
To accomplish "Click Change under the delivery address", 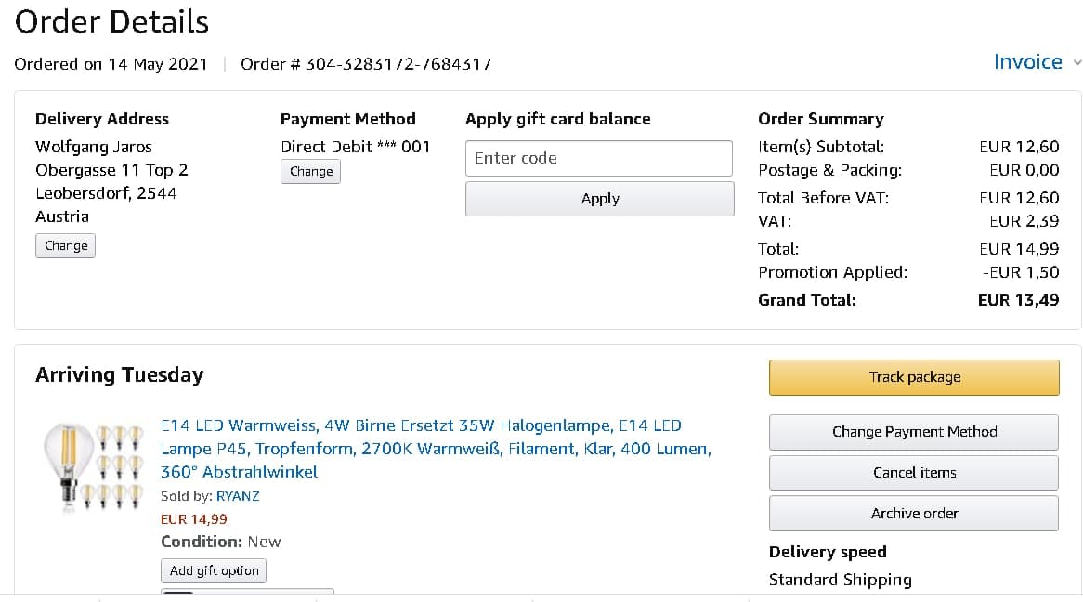I will click(66, 245).
